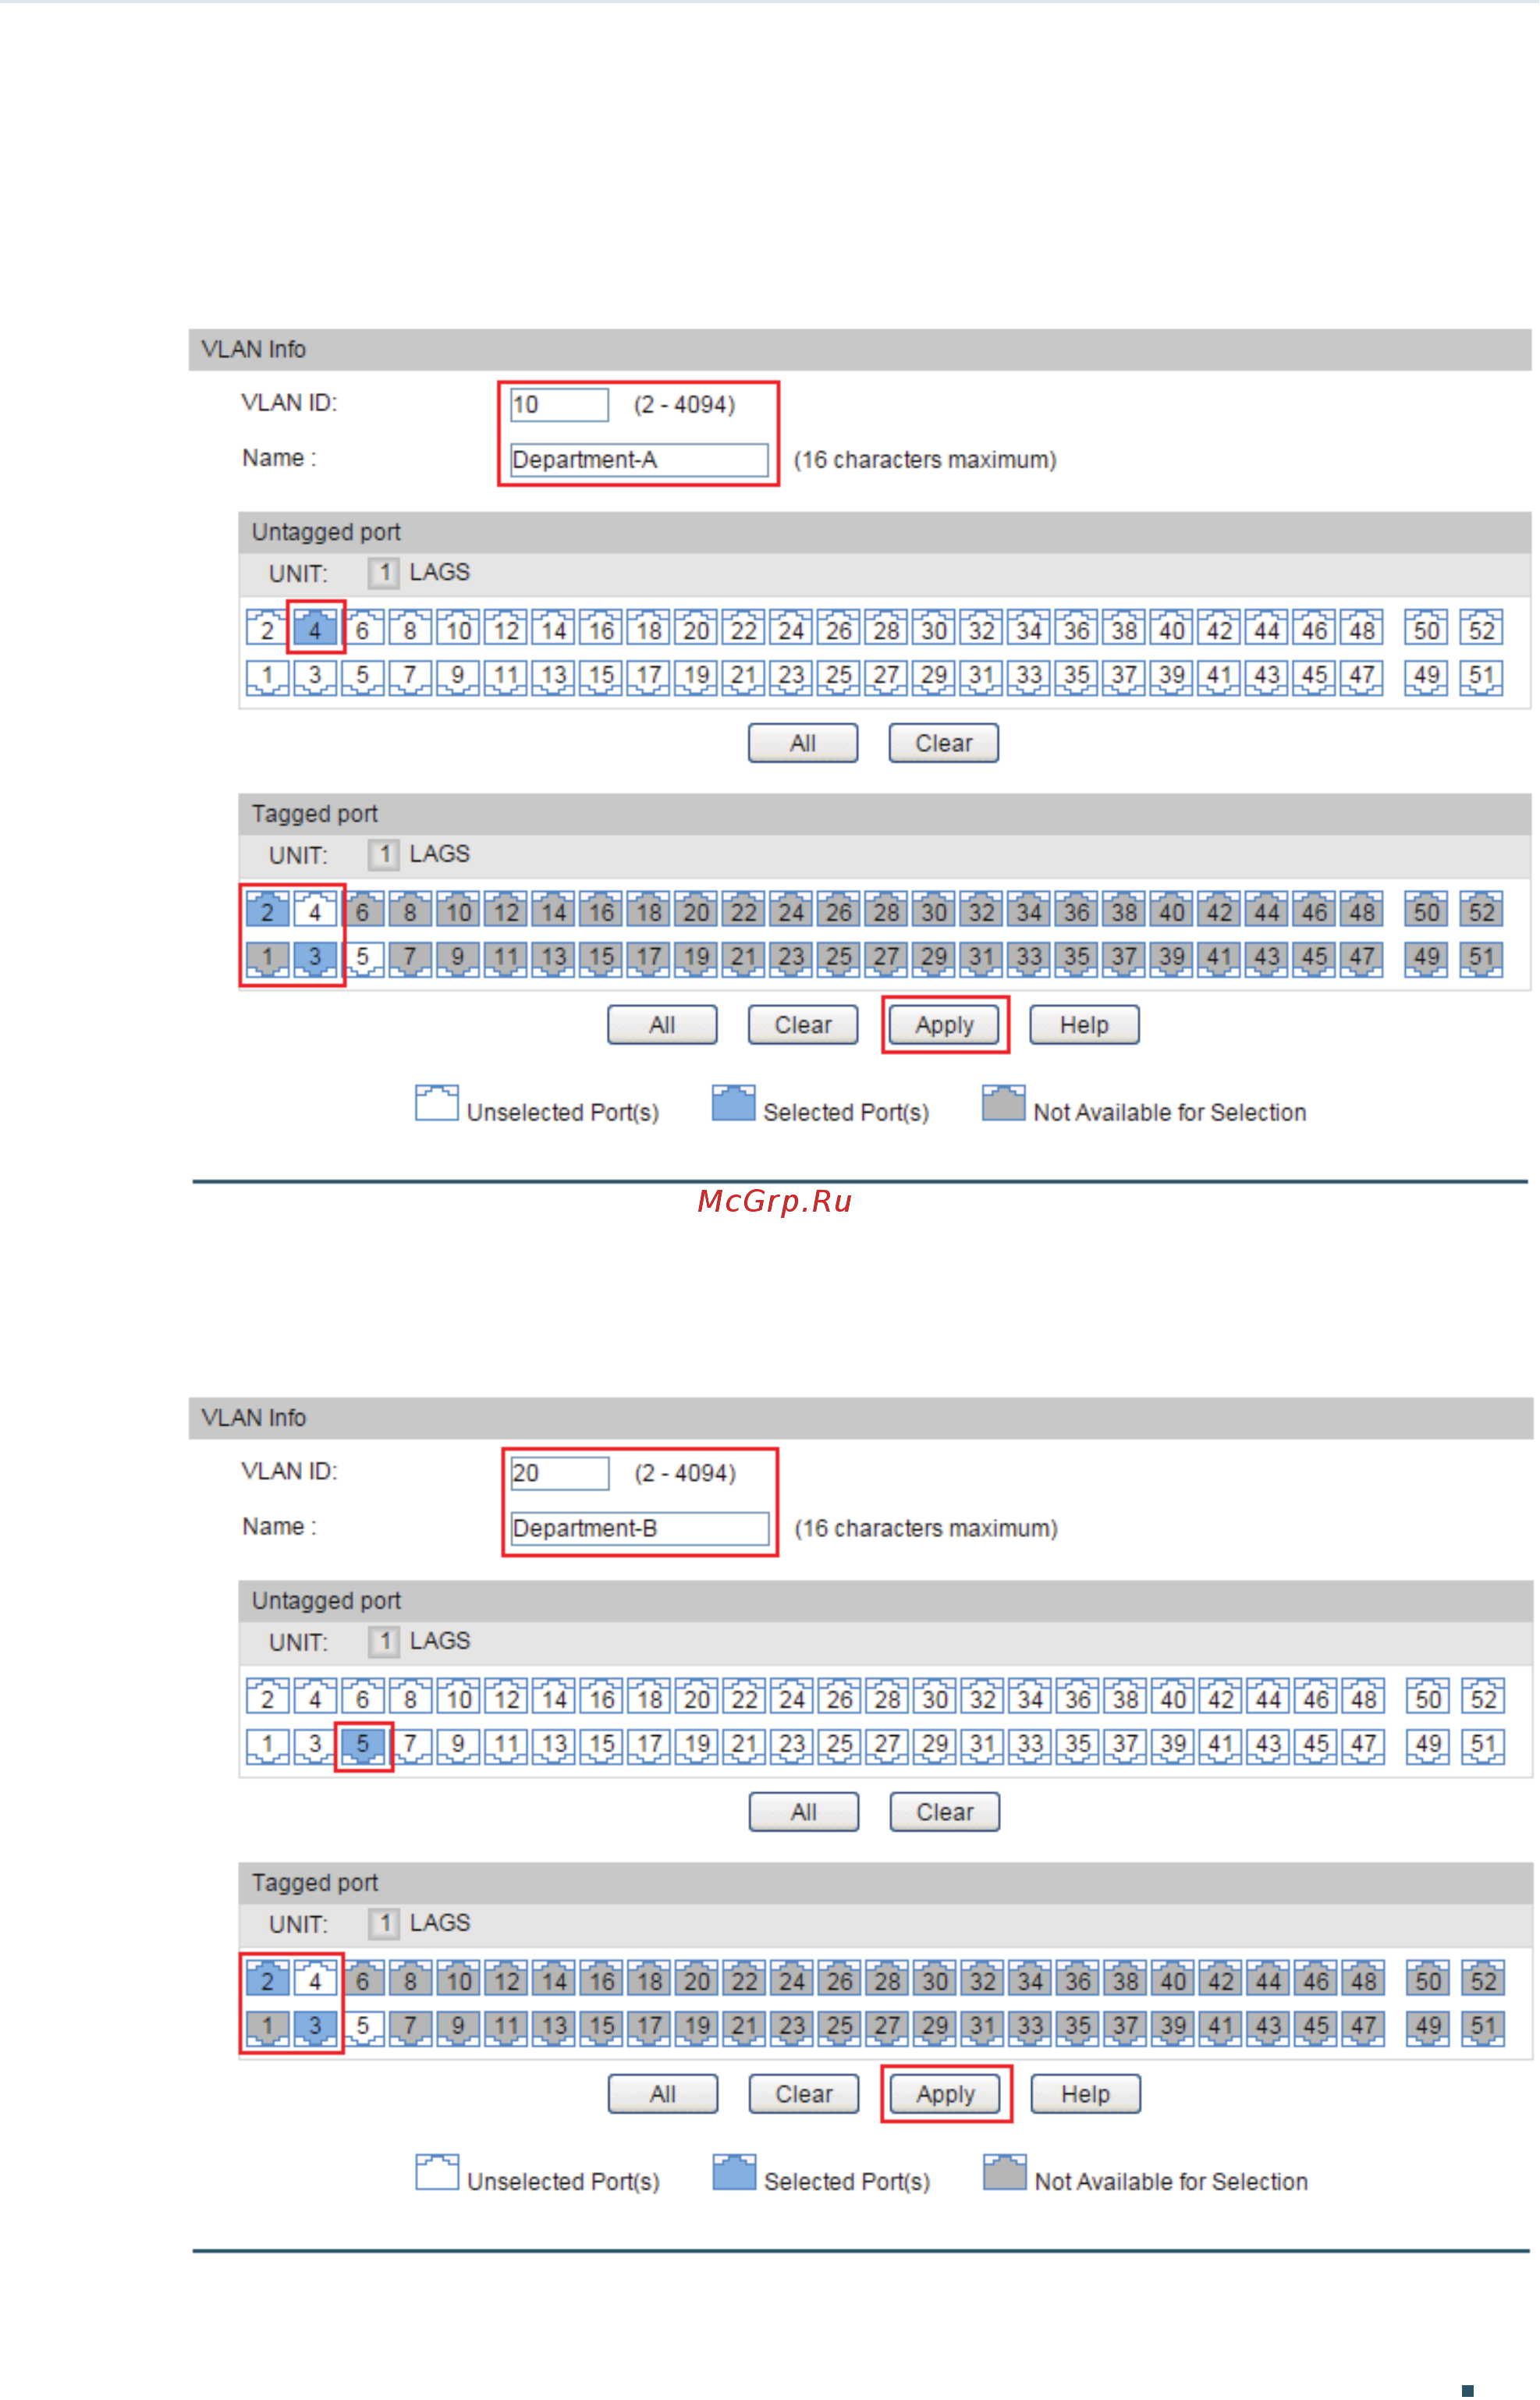Viewport: 1540px width, 2400px height.
Task: Click Clear under untagged ports for Department-A
Action: (x=944, y=743)
